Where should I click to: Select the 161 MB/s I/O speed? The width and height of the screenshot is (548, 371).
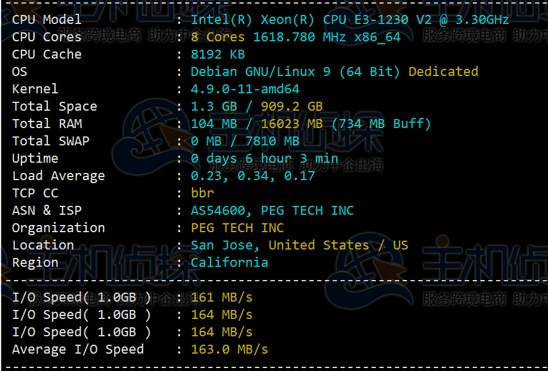click(221, 297)
